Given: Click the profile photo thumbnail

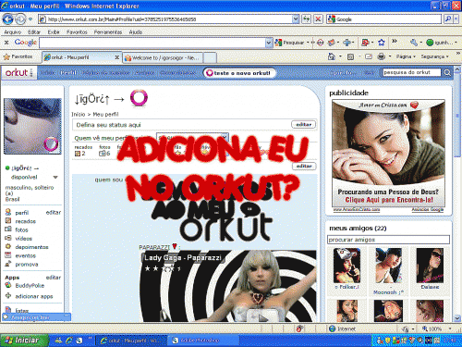Looking at the screenshot, I should pyautogui.click(x=32, y=126).
